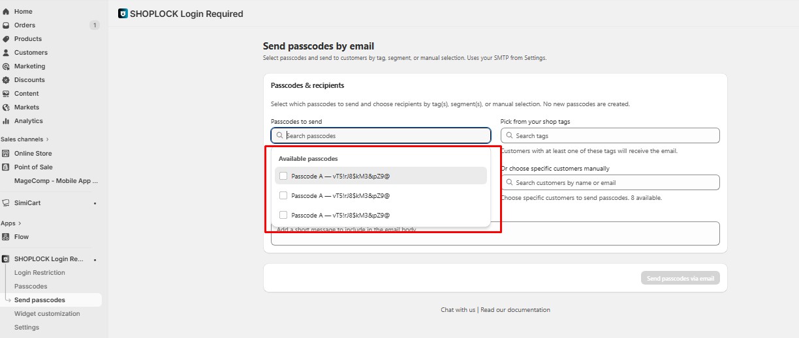Open the Read our documentation link
Screen dimensions: 799x338
tap(515, 310)
